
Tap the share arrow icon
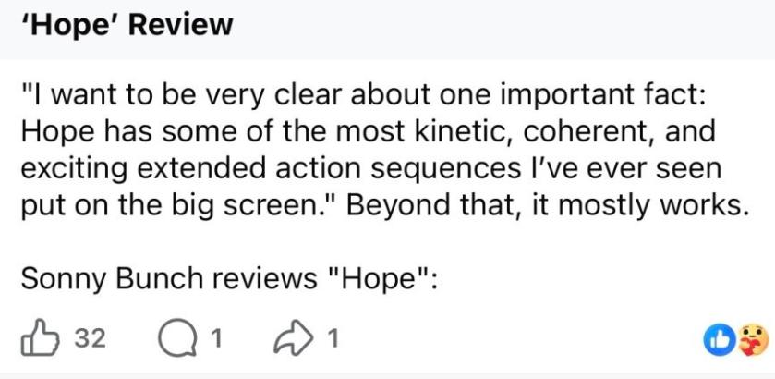coord(295,339)
